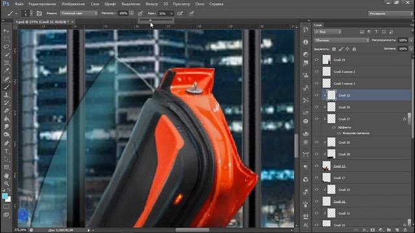Open the brush opacity slider arrow
Image resolution: width=415 pixels, height=233 pixels.
coord(132,13)
